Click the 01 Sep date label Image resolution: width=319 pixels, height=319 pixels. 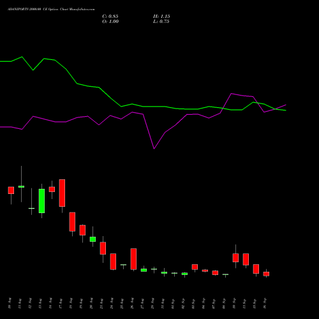click(173, 303)
